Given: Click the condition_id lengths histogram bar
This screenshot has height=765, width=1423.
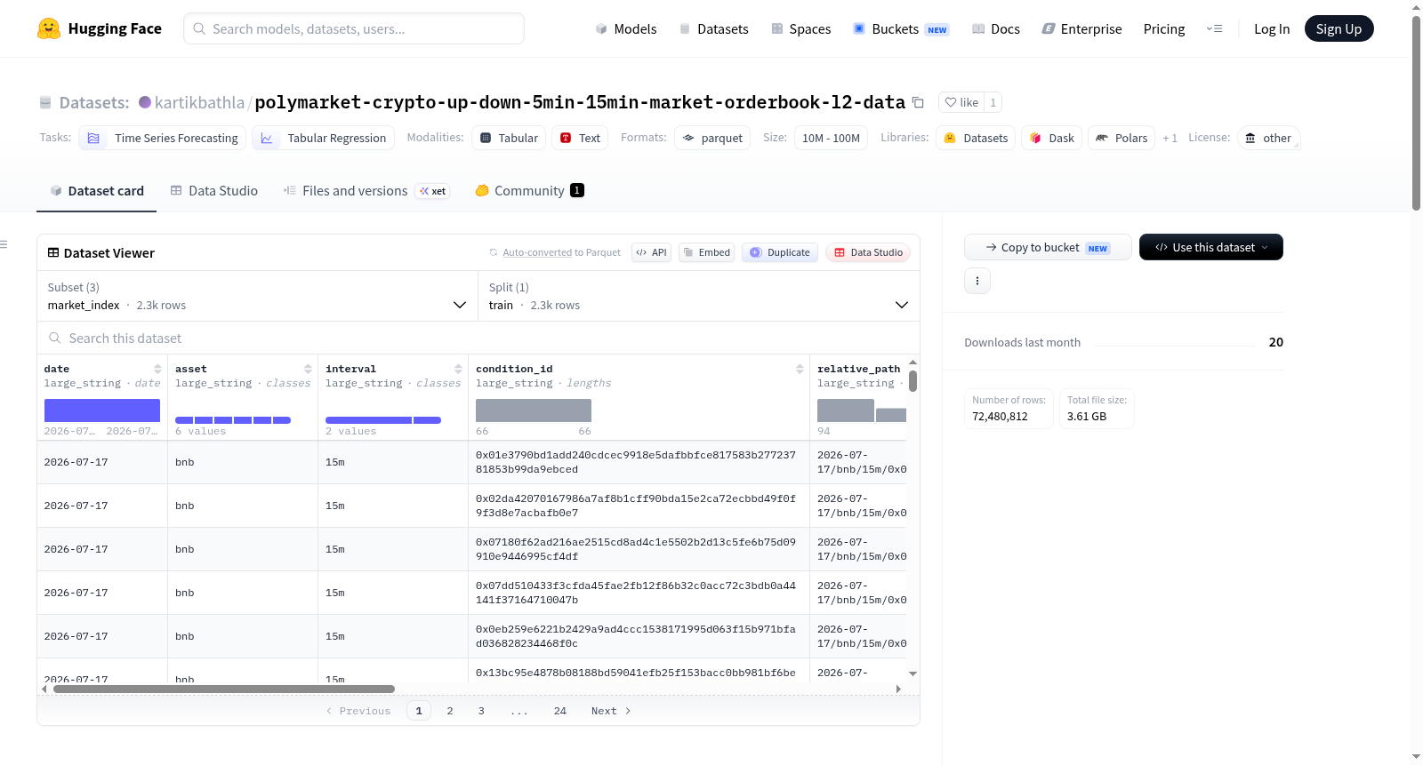Looking at the screenshot, I should pos(534,410).
